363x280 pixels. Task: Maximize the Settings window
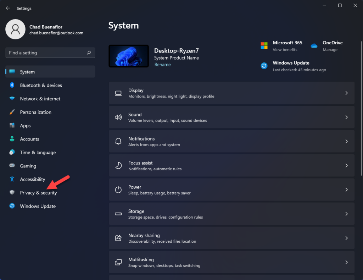click(340, 5)
